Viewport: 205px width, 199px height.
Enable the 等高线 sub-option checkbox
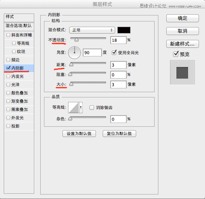click(14, 43)
